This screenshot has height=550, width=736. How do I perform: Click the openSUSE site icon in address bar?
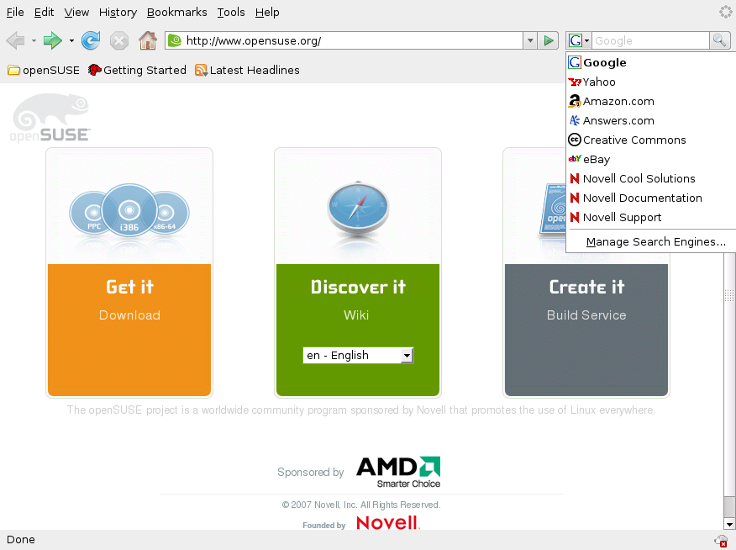[175, 41]
